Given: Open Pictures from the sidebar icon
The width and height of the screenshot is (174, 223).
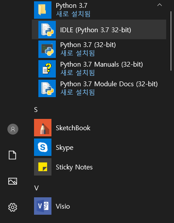Looking at the screenshot, I should point(13,181).
